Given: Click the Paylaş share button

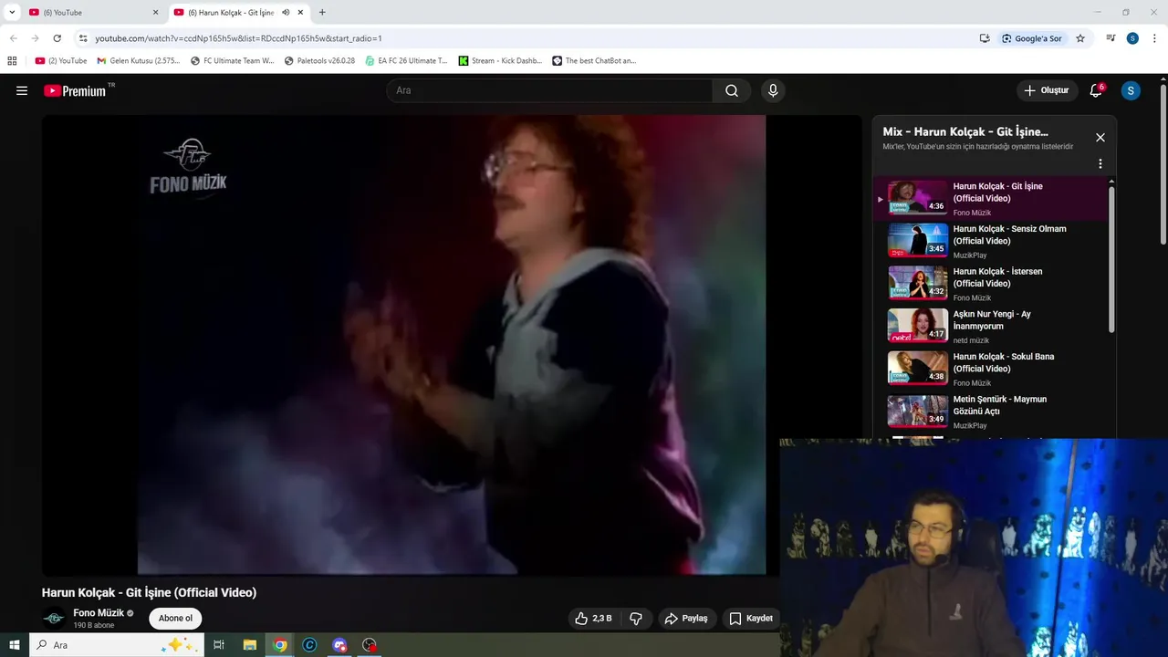Looking at the screenshot, I should [x=686, y=618].
